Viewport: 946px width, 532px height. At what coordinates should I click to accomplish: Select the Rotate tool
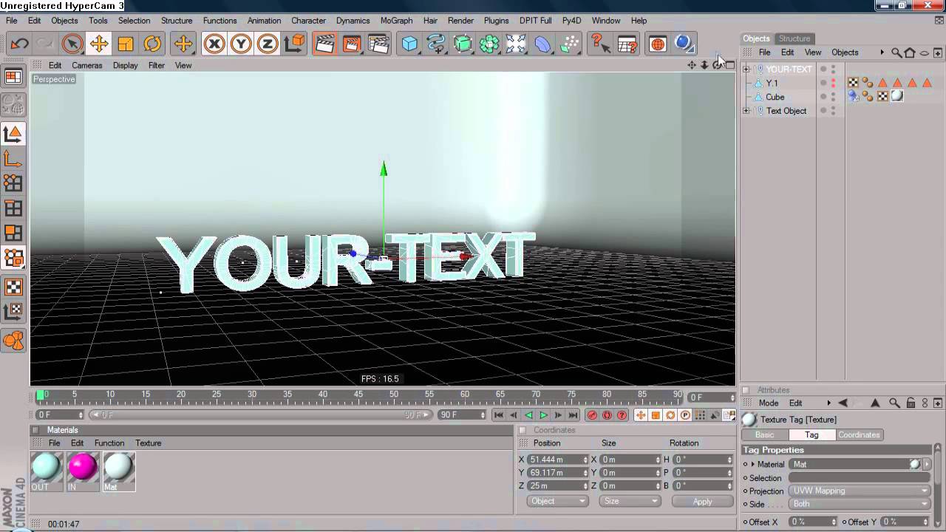click(152, 44)
